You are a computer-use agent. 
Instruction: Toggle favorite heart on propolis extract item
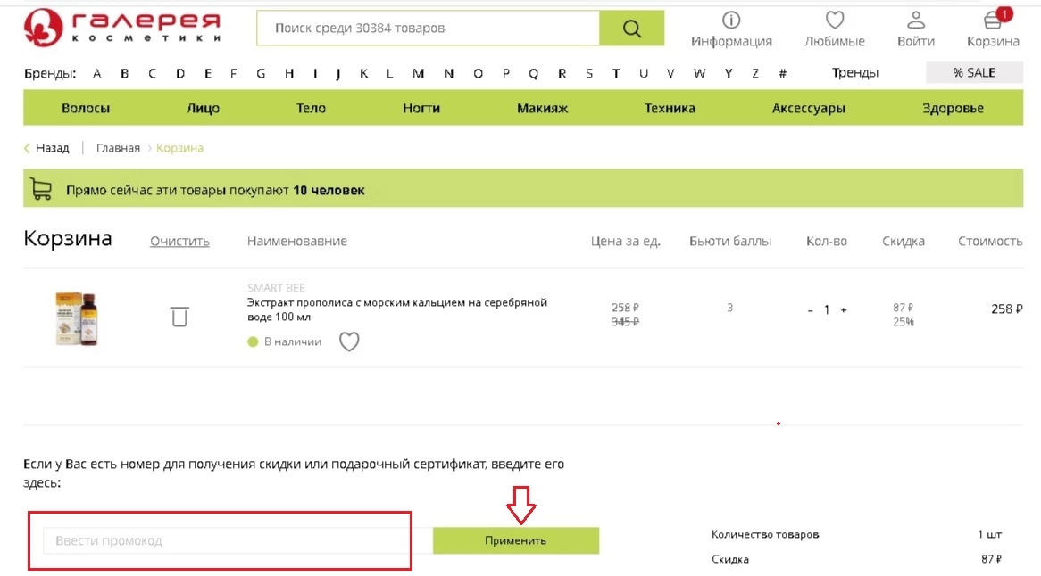point(349,341)
